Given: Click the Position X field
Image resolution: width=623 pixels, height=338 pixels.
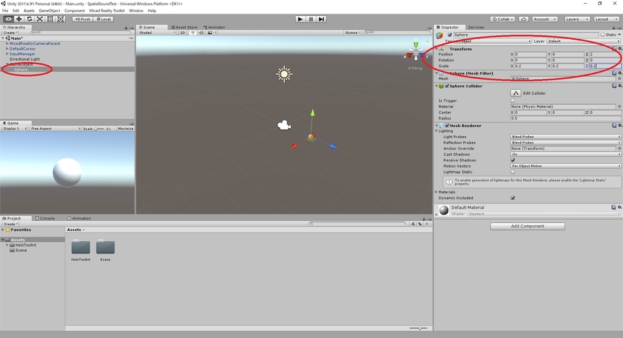Looking at the screenshot, I should tap(531, 54).
